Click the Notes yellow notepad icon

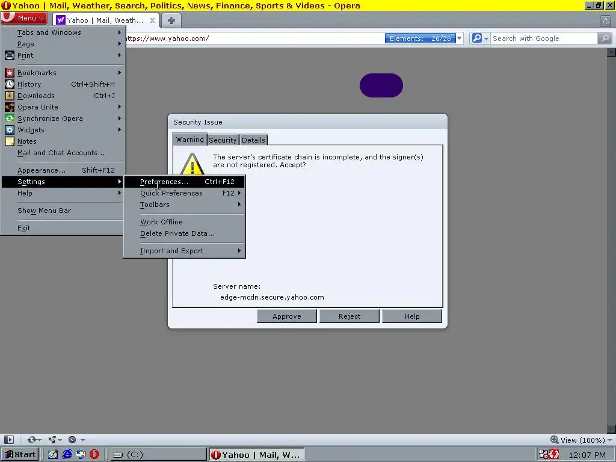10,141
